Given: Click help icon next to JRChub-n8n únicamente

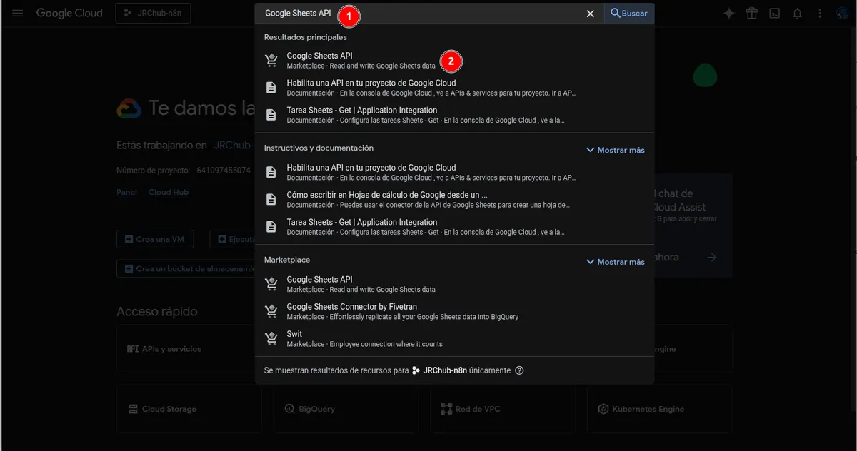Looking at the screenshot, I should coord(519,370).
